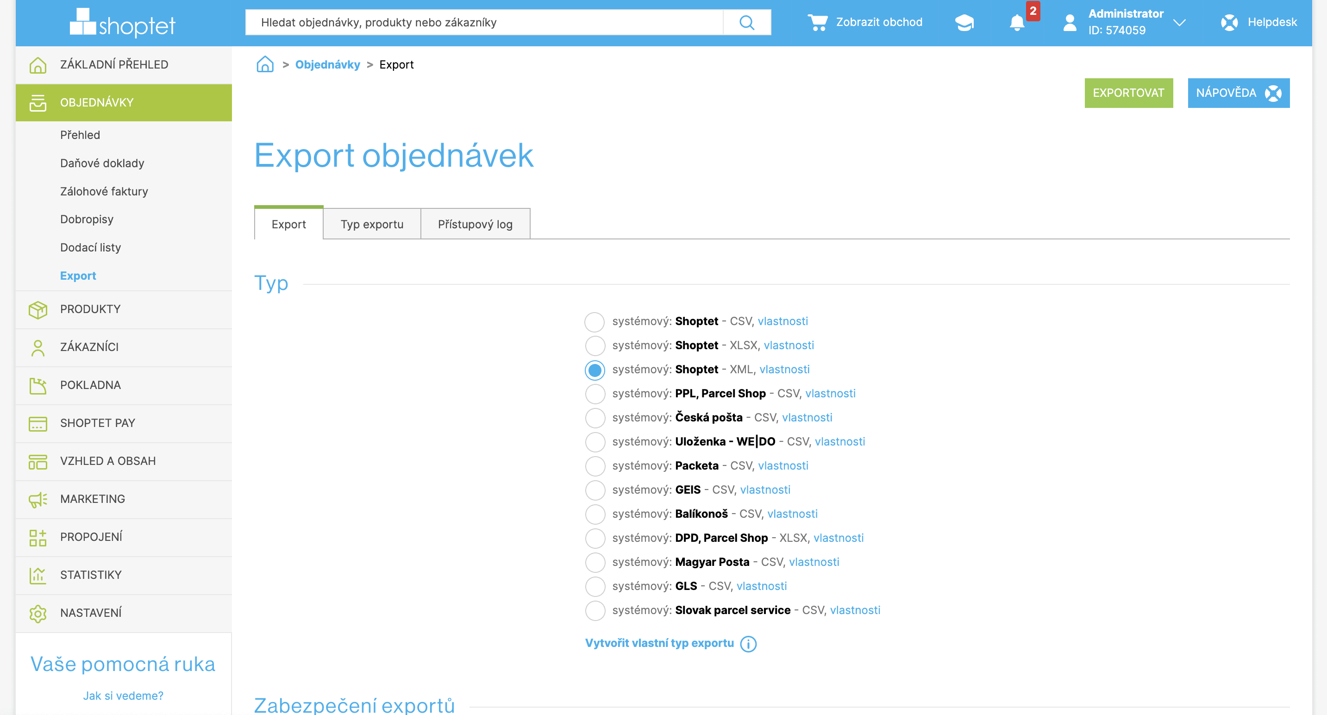Viewport: 1327px width, 715px height.
Task: Select Balíkonoš radio button
Action: tap(595, 514)
